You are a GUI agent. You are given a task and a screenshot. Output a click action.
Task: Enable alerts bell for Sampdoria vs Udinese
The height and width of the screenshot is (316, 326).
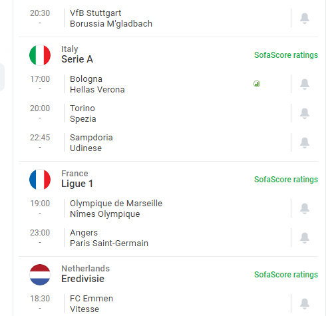(x=305, y=143)
